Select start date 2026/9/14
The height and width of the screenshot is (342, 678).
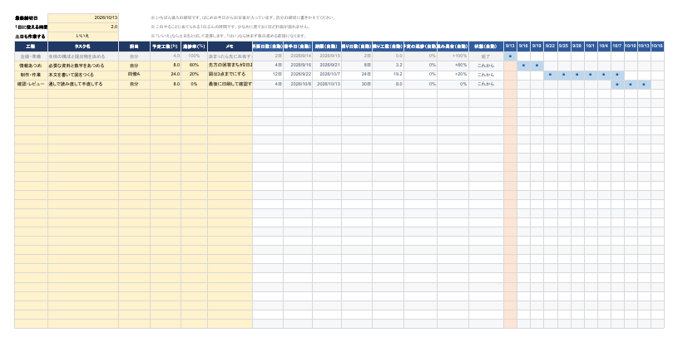298,56
